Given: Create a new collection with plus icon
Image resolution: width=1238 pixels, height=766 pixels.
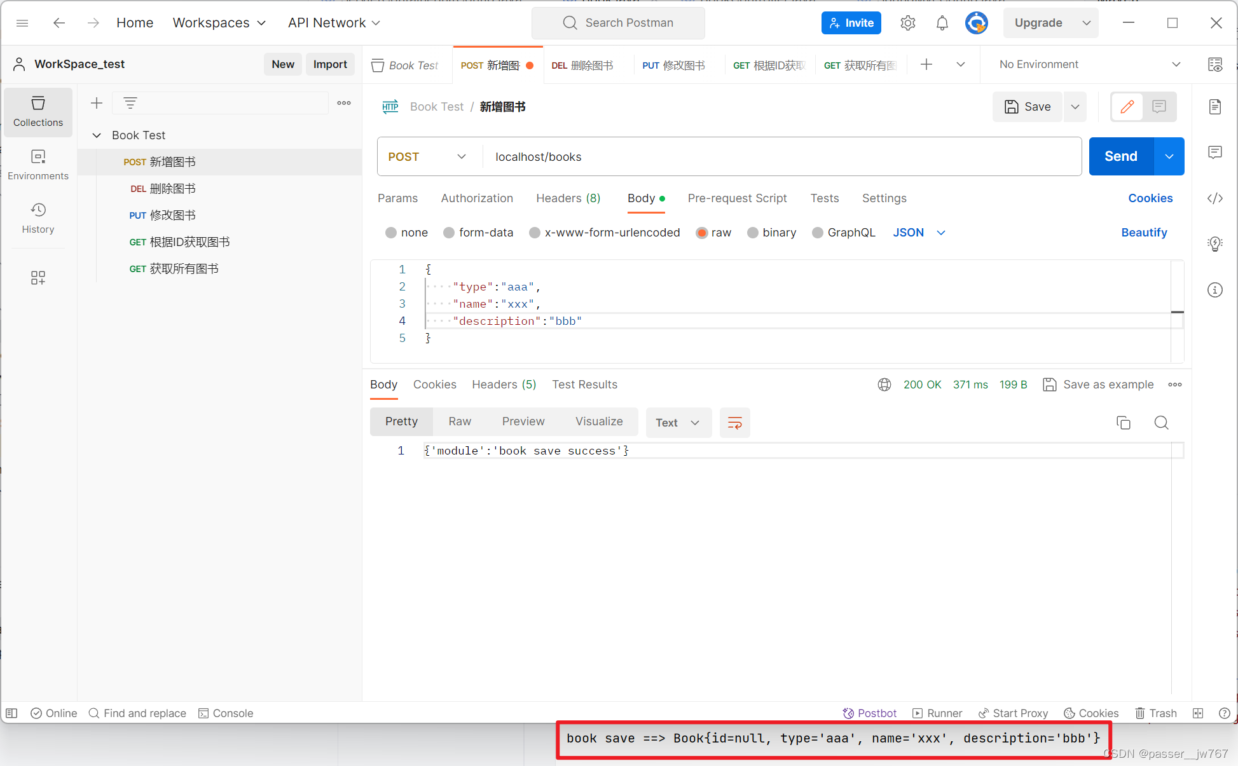Looking at the screenshot, I should point(97,103).
